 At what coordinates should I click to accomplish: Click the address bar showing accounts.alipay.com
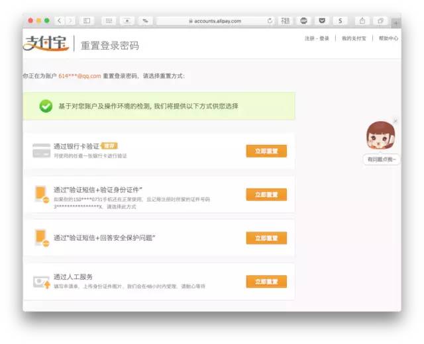tap(215, 21)
